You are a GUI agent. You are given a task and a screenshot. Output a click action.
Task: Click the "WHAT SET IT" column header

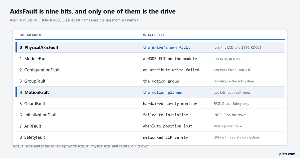pos(153,35)
